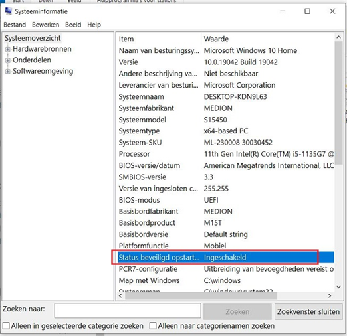
Task: Expand the Onderdelen node
Action: [8, 60]
